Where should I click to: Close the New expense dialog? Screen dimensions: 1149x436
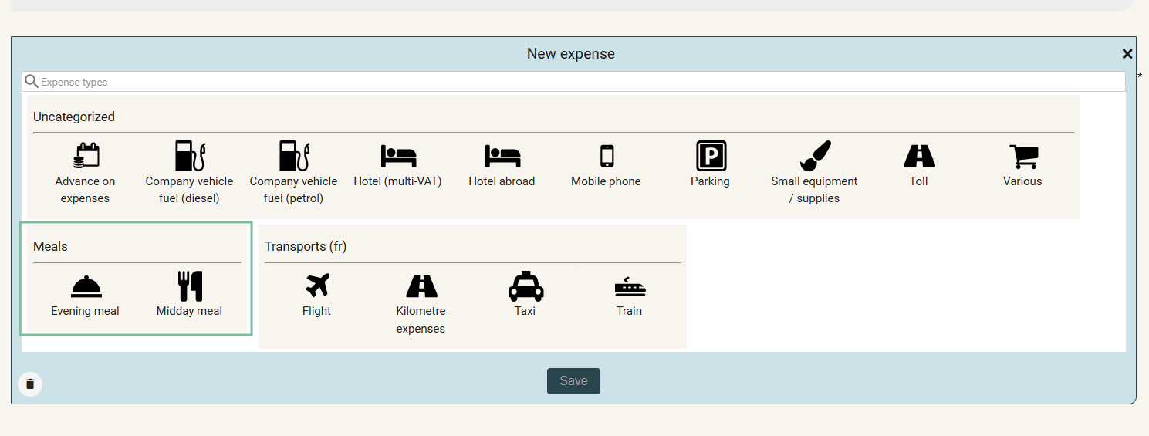click(x=1127, y=54)
